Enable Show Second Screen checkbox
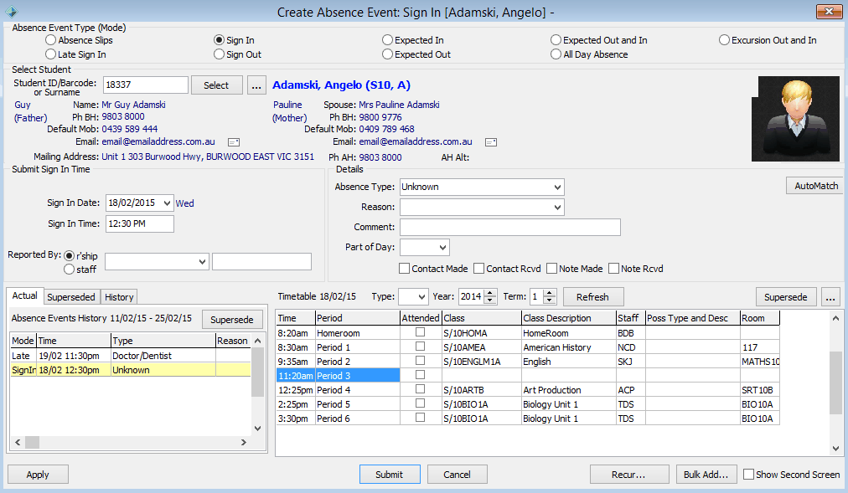Image resolution: width=848 pixels, height=493 pixels. (748, 474)
